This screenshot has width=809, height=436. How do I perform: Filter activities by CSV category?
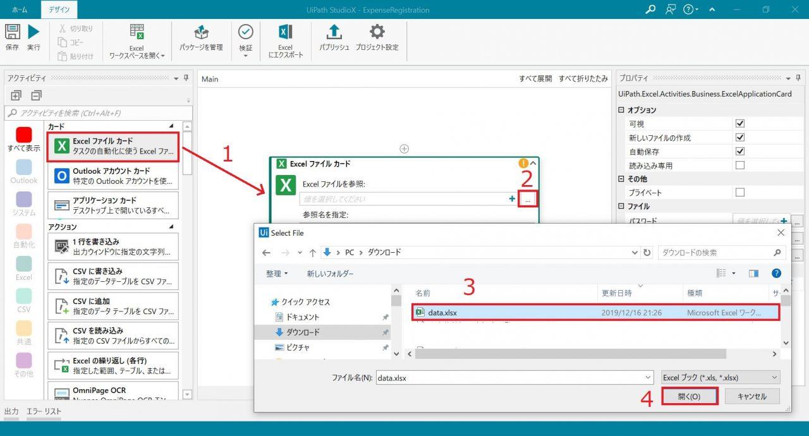point(24,300)
